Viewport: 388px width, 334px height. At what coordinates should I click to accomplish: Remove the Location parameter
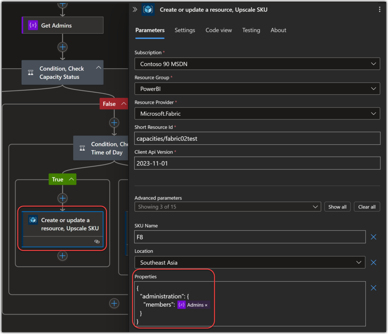tap(373, 262)
